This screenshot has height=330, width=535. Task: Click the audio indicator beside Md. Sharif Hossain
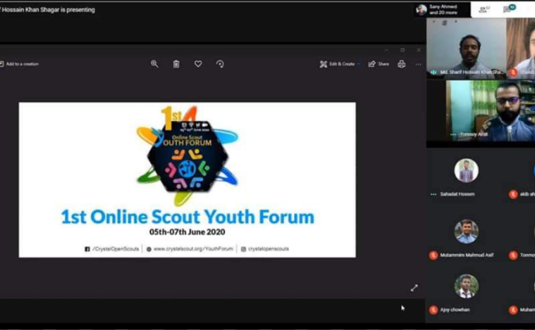tap(434, 72)
